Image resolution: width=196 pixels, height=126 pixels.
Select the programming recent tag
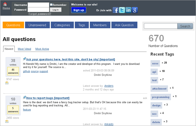pos(161,97)
